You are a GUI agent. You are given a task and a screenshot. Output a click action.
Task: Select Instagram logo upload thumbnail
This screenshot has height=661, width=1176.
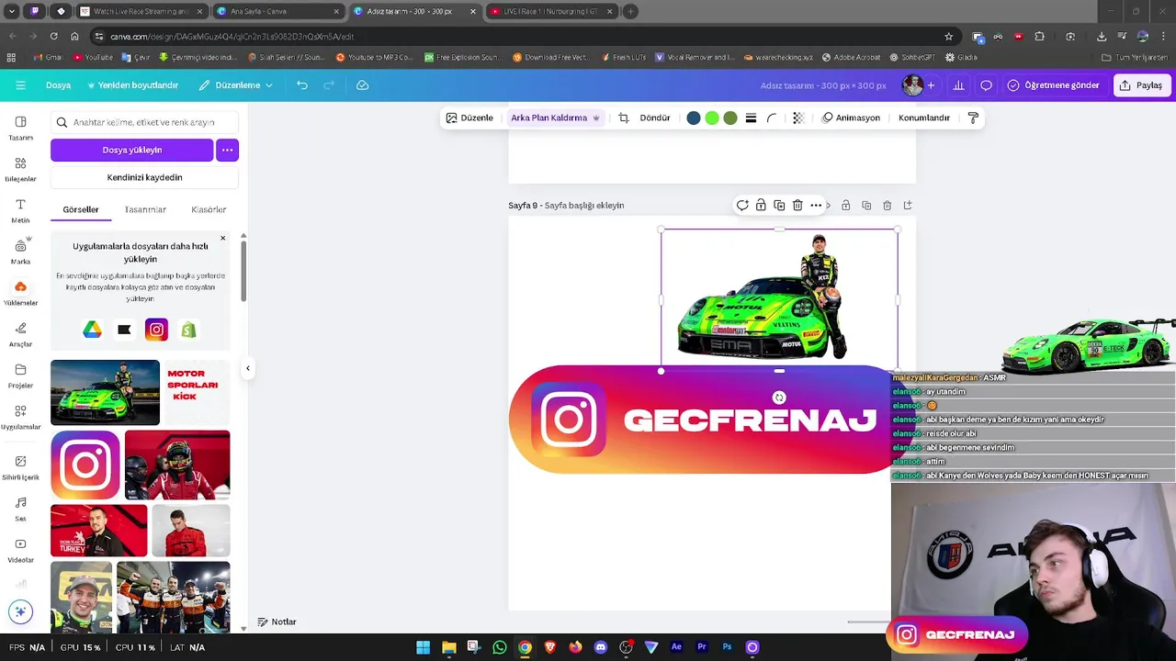coord(85,465)
